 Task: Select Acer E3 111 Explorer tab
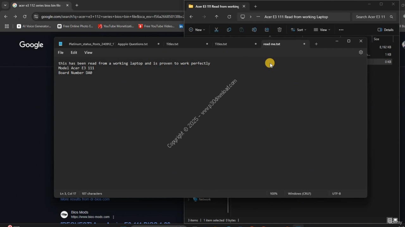[217, 6]
